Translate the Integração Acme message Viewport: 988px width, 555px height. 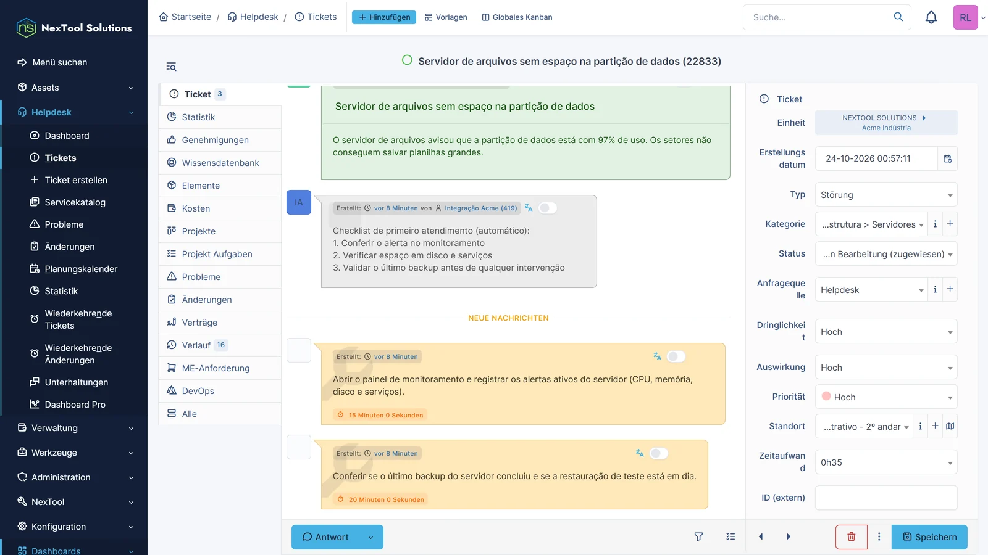[x=529, y=208]
